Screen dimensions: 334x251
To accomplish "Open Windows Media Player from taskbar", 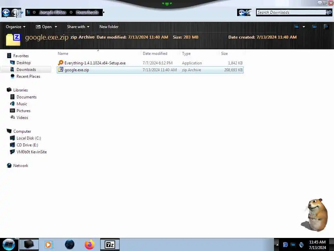I will click(x=49, y=244).
